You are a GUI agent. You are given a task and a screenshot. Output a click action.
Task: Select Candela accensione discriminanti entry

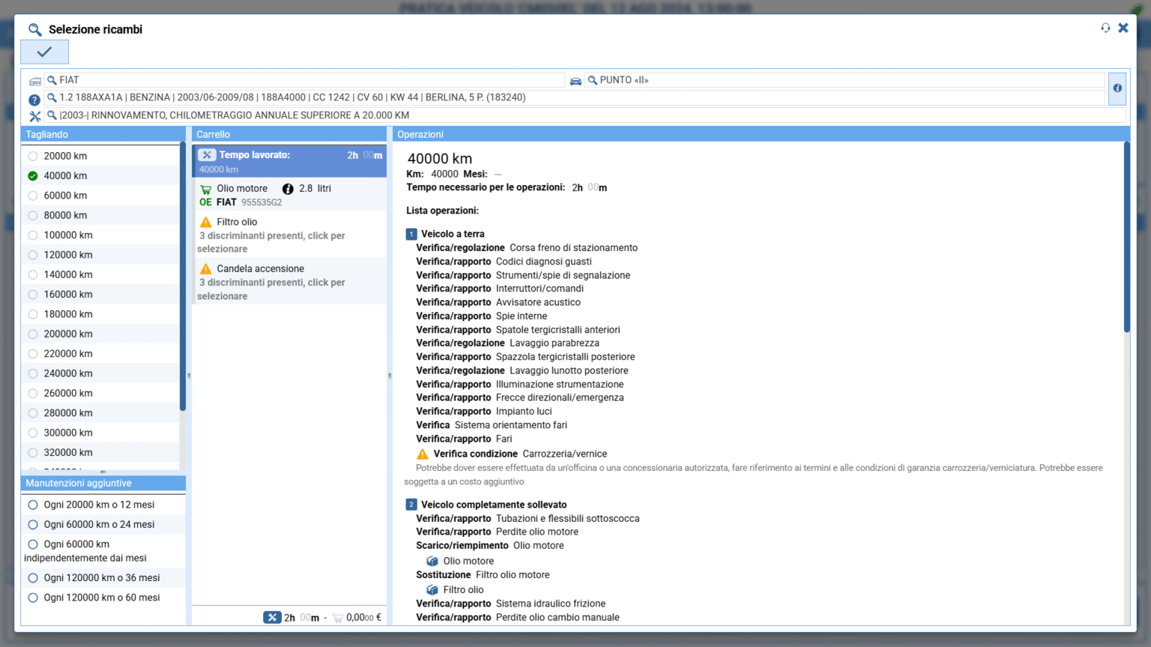289,282
